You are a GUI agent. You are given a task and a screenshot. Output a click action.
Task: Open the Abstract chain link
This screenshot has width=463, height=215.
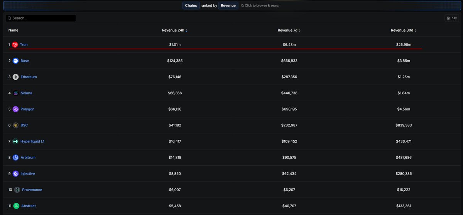pyautogui.click(x=29, y=206)
